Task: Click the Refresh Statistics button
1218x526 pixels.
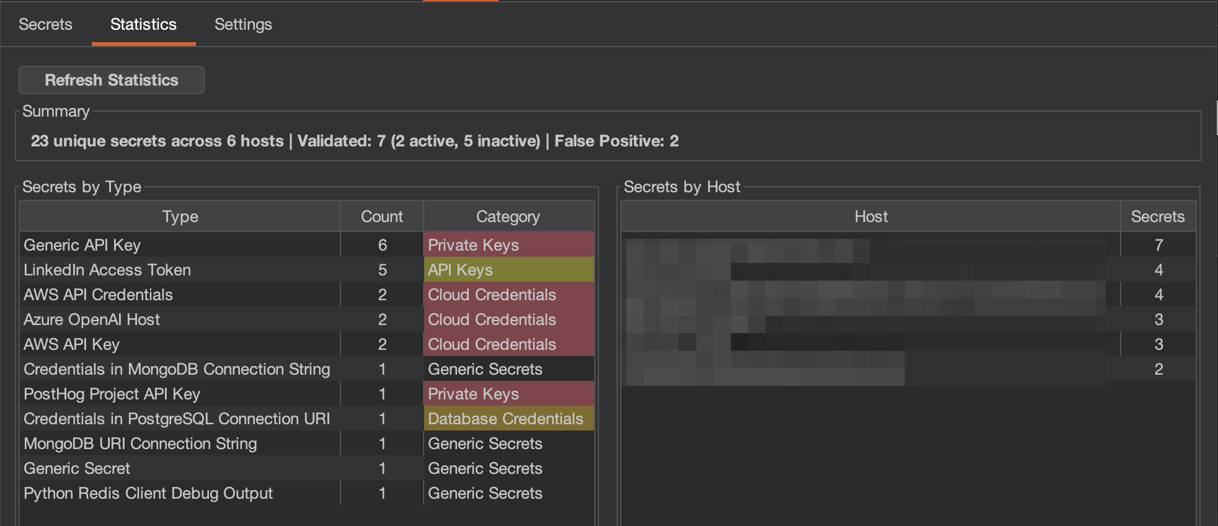Action: pos(111,79)
